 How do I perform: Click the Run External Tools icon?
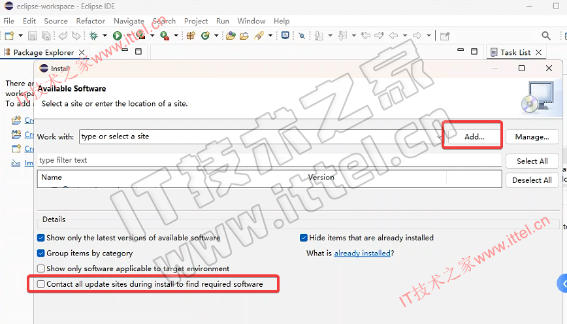[165, 35]
